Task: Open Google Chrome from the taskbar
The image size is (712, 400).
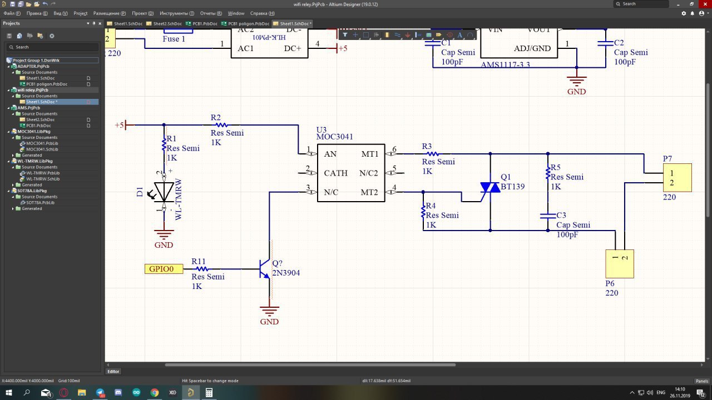Action: 155,393
